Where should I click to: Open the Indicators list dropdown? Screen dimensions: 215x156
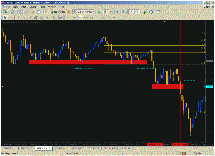(144, 12)
